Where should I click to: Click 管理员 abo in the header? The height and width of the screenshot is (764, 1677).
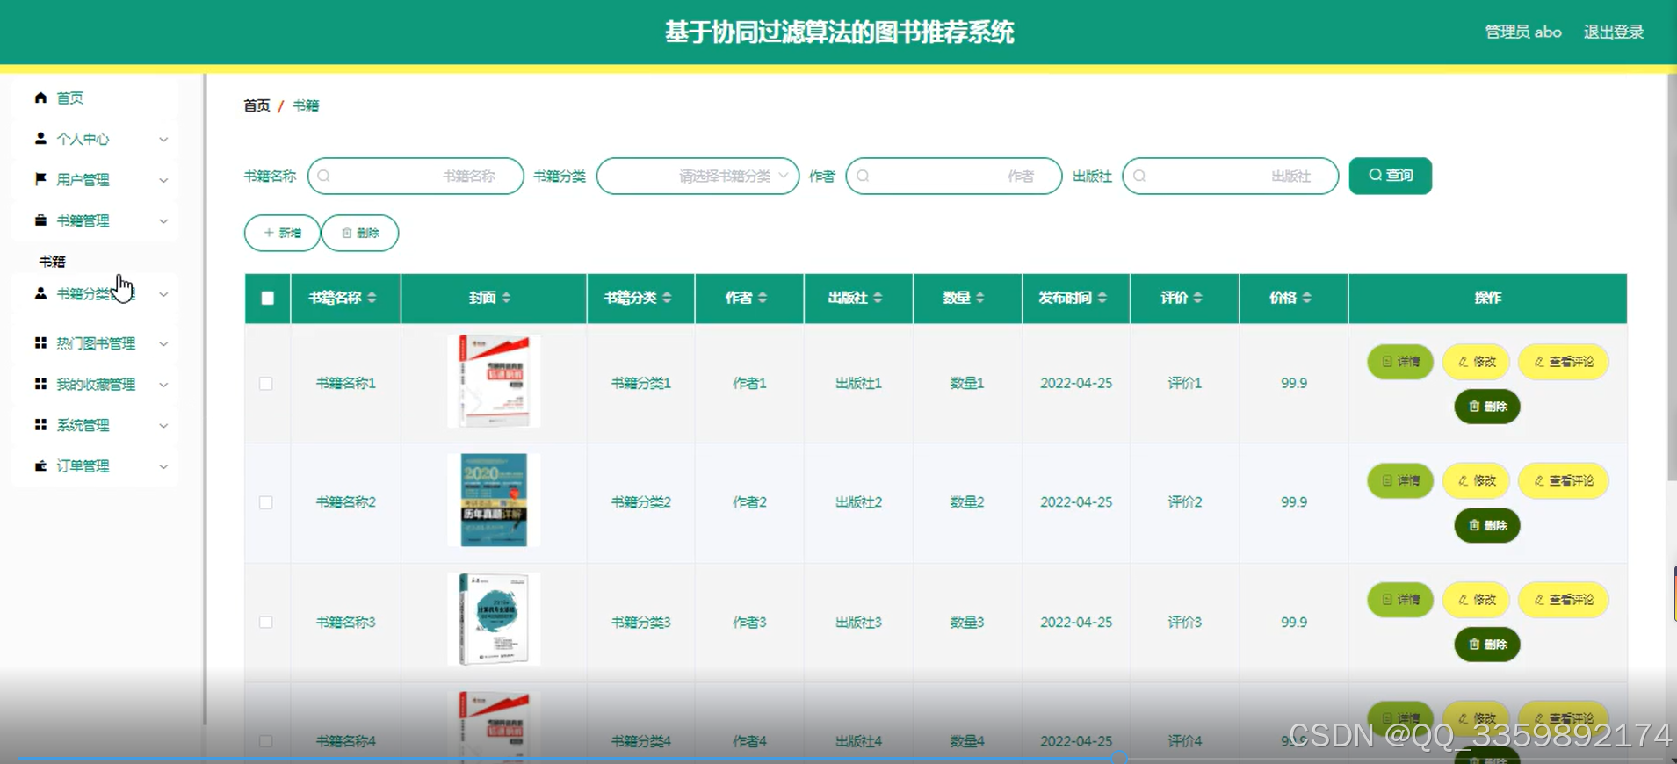[1522, 32]
